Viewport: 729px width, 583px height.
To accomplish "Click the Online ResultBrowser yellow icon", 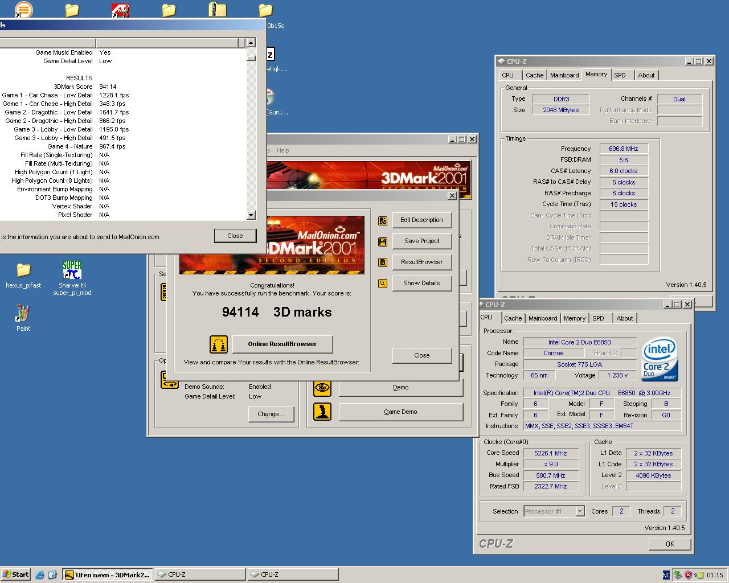I will (x=219, y=344).
